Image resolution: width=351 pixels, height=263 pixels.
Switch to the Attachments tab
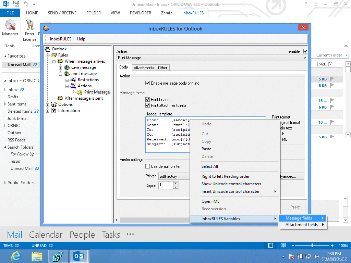point(144,68)
